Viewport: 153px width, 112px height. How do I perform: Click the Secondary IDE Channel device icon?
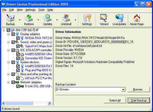pos(22,58)
